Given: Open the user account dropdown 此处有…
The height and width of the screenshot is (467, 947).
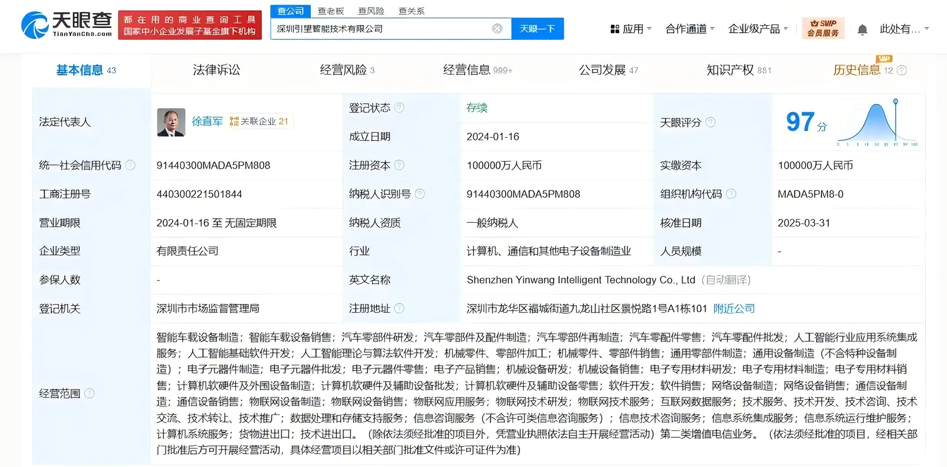Looking at the screenshot, I should point(904,29).
